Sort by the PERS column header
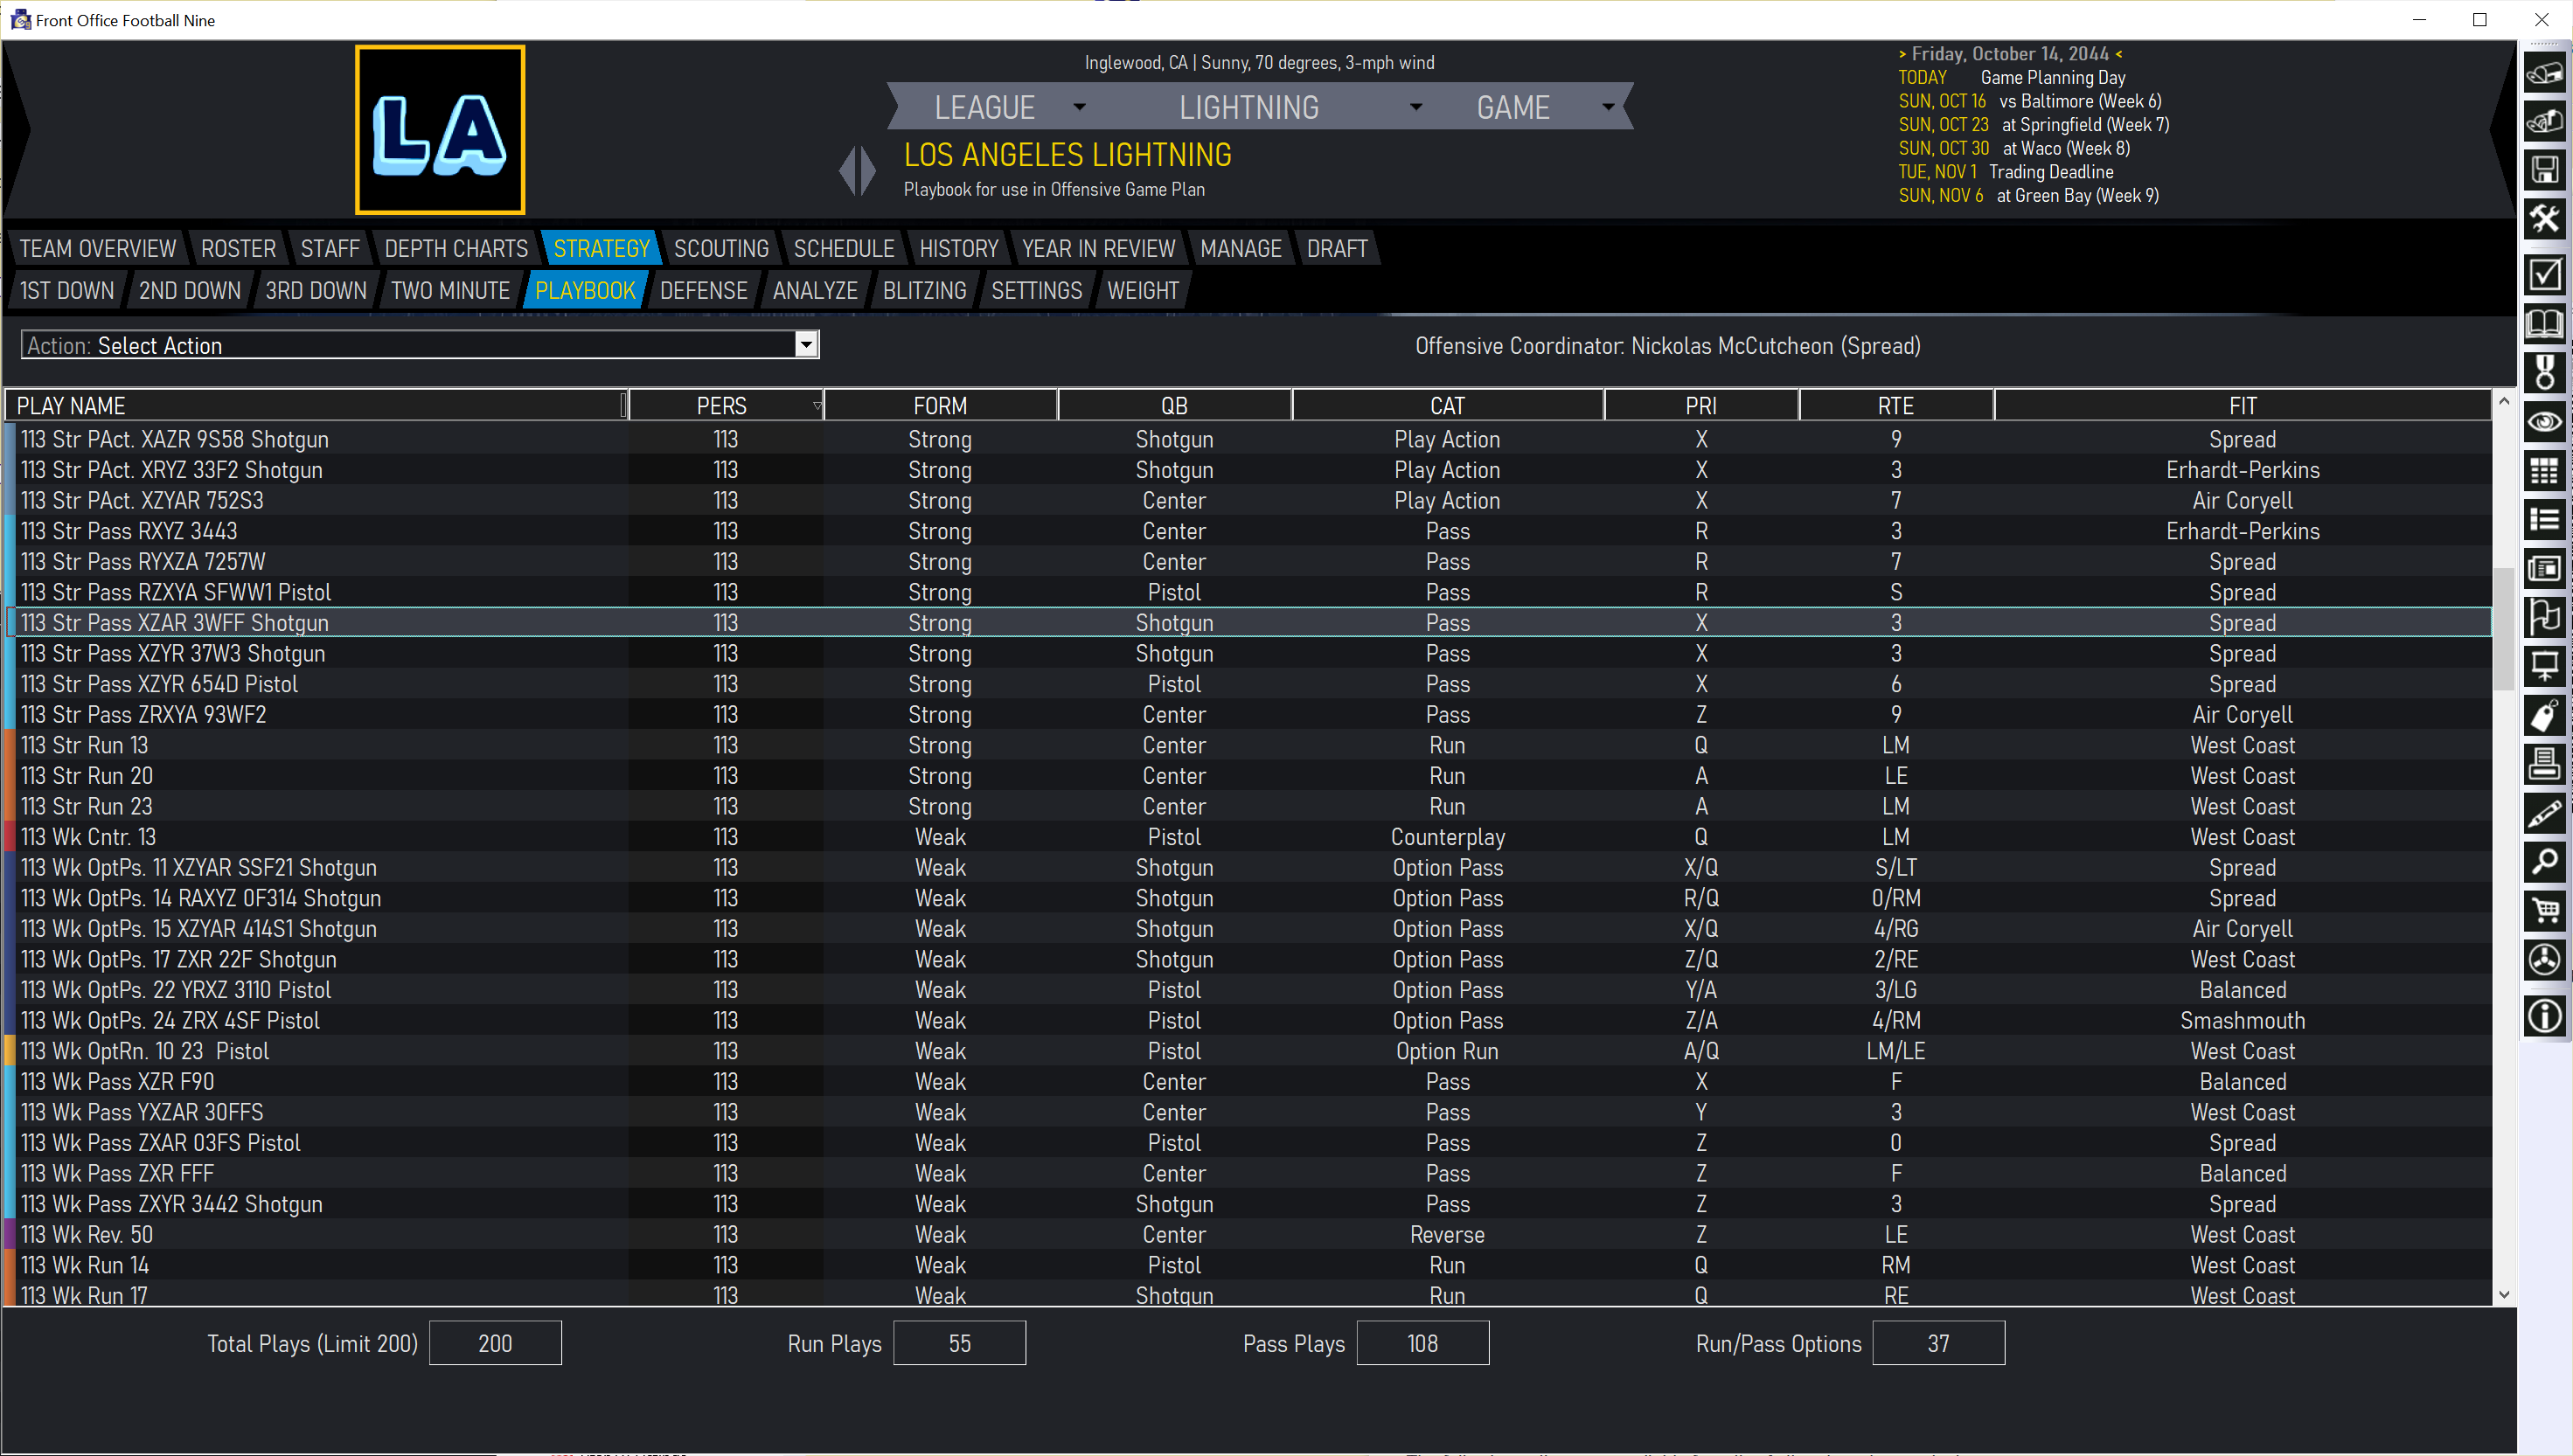 click(721, 406)
